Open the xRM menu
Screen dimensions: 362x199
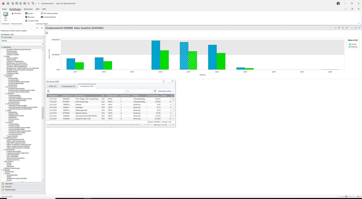37,9
